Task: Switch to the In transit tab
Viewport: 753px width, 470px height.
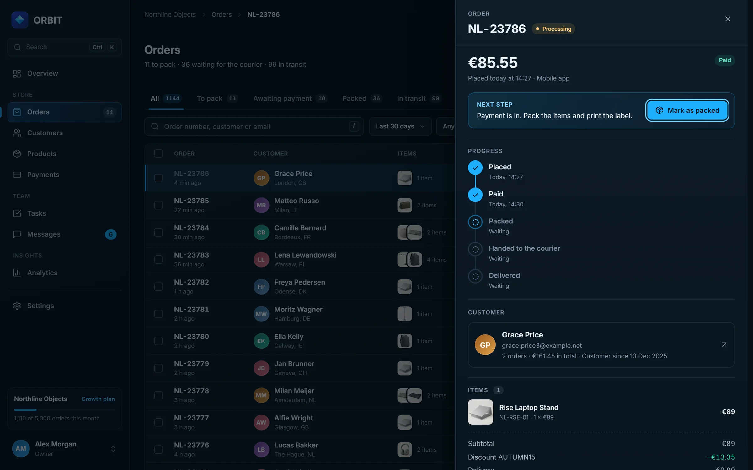Action: tap(419, 98)
